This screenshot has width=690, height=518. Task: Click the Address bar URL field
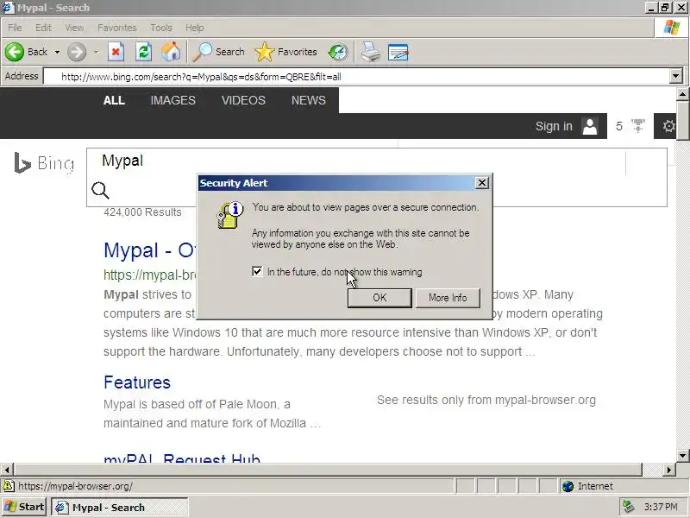pyautogui.click(x=356, y=77)
